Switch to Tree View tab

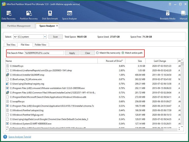point(11,45)
